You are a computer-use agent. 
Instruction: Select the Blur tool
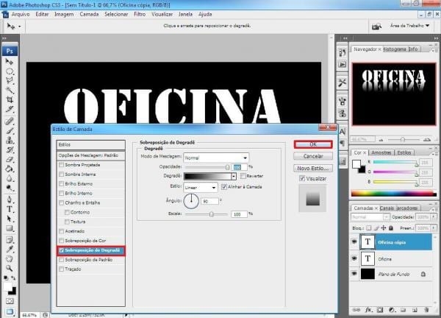click(10, 178)
